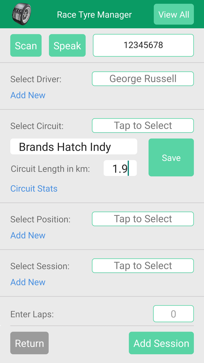Click the Enter Laps input field
204x363 pixels.
point(173,314)
